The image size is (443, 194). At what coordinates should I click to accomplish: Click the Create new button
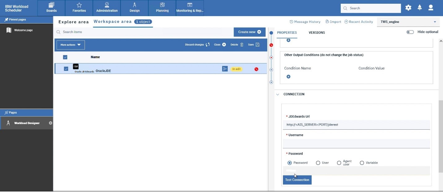pos(249,32)
